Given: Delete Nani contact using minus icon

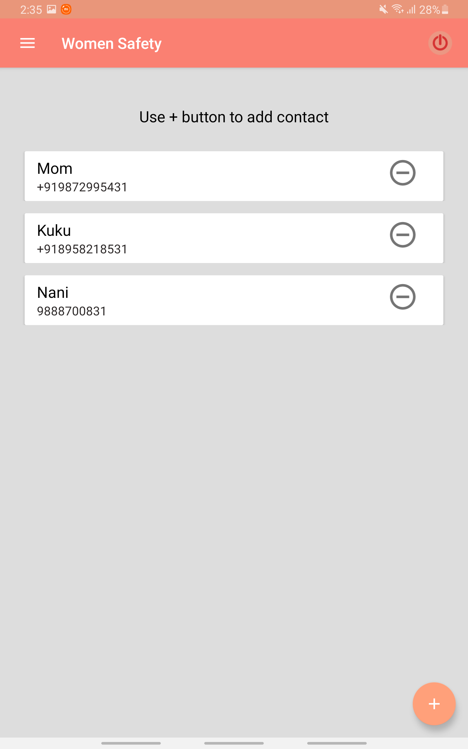Looking at the screenshot, I should (x=402, y=296).
